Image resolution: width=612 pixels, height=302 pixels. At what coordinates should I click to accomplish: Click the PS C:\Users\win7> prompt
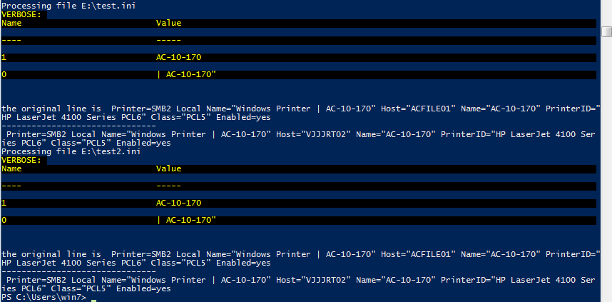(44, 297)
